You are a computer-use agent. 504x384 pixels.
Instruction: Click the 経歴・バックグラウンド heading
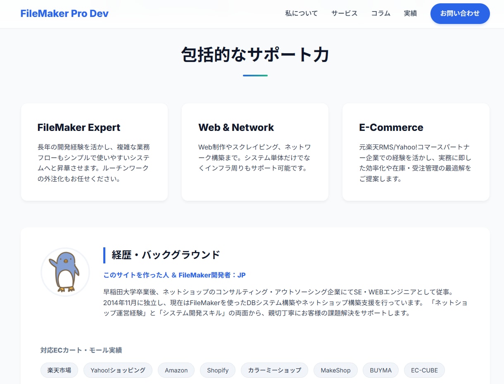166,255
